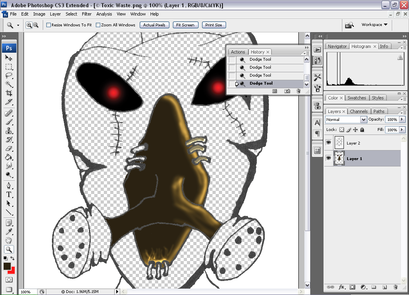Switch to the Channels tab
This screenshot has height=295, width=409.
[x=359, y=111]
